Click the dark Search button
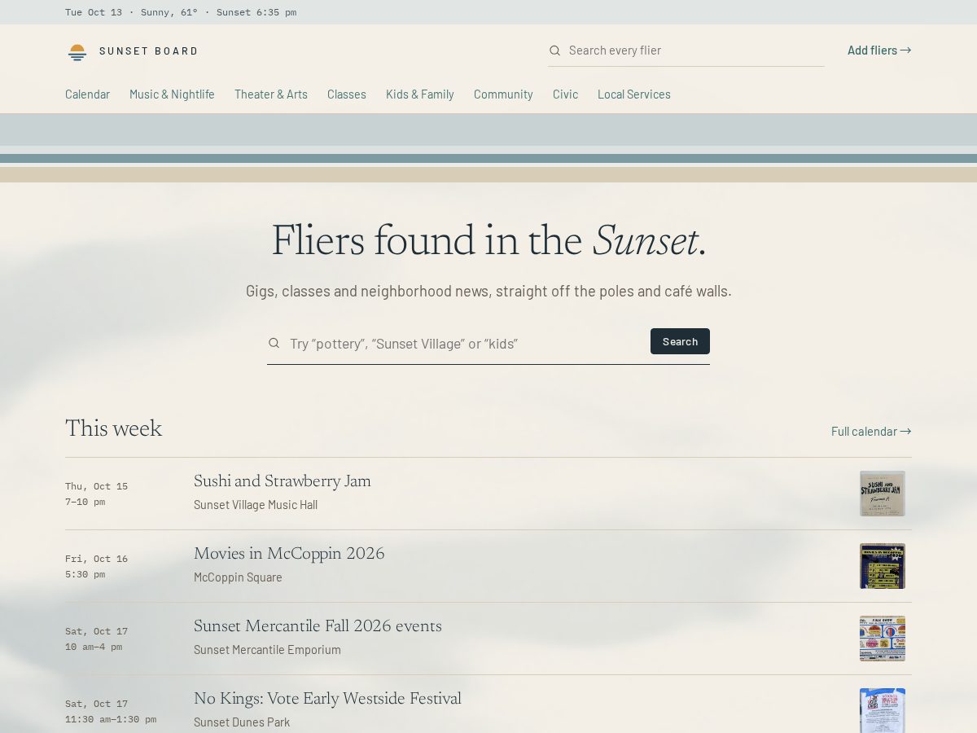 680,341
